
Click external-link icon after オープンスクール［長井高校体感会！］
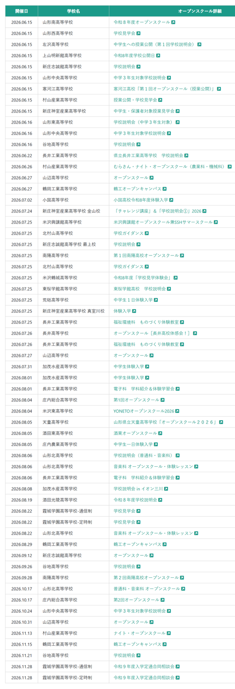(x=195, y=333)
